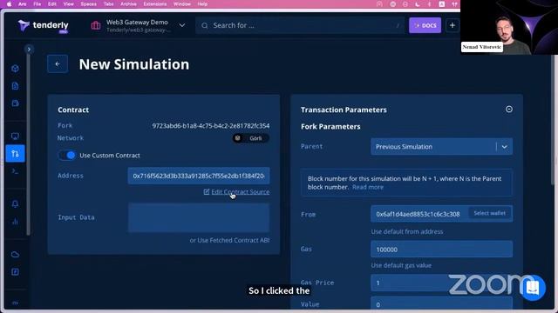Click the contract Address input field
The width and height of the screenshot is (558, 313).
(x=199, y=176)
